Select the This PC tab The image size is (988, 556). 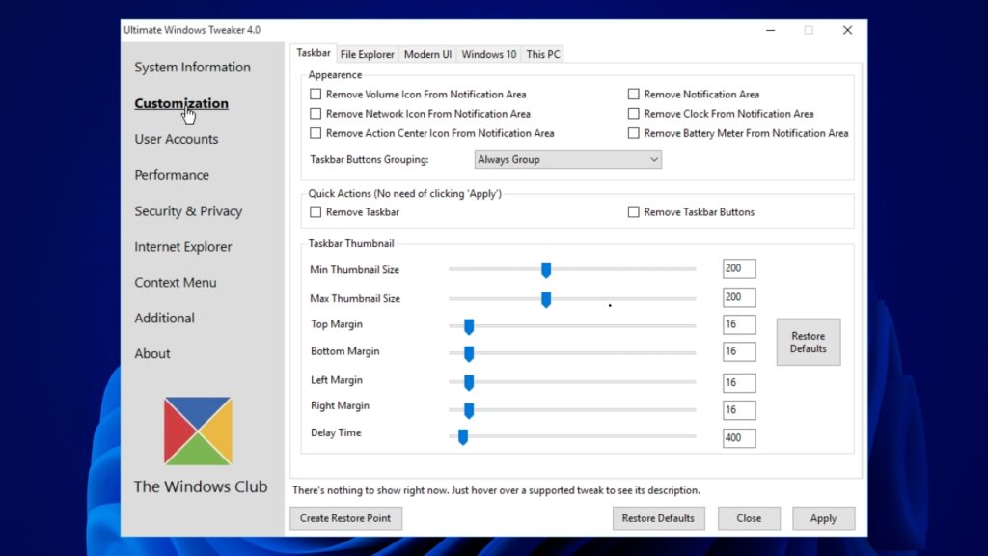[542, 54]
